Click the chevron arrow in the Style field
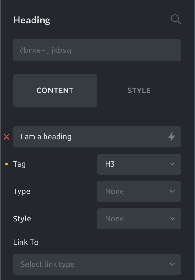195x280 pixels. 172,219
